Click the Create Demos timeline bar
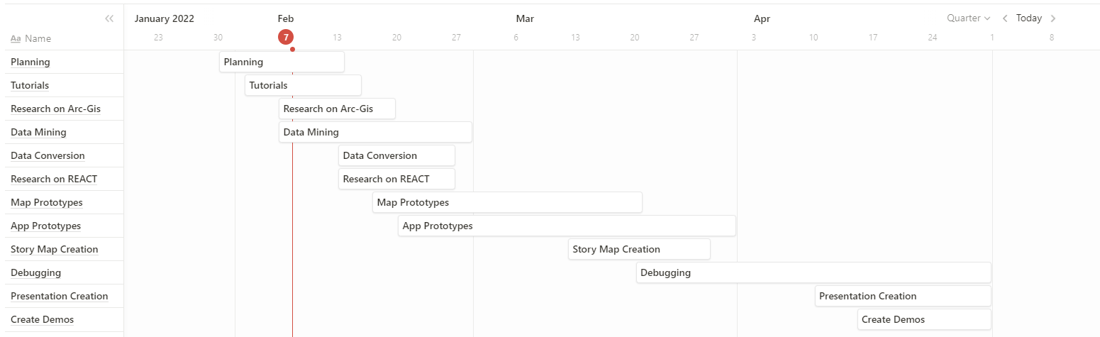Viewport: 1100px width, 337px height. pyautogui.click(x=923, y=319)
